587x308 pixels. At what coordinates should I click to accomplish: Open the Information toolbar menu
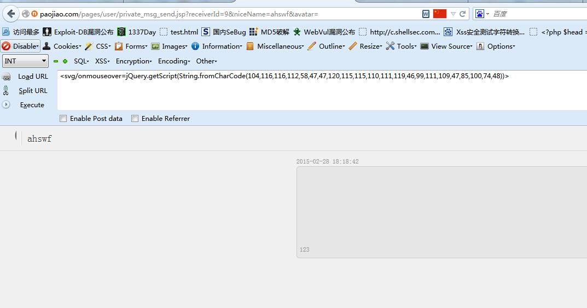(x=217, y=46)
